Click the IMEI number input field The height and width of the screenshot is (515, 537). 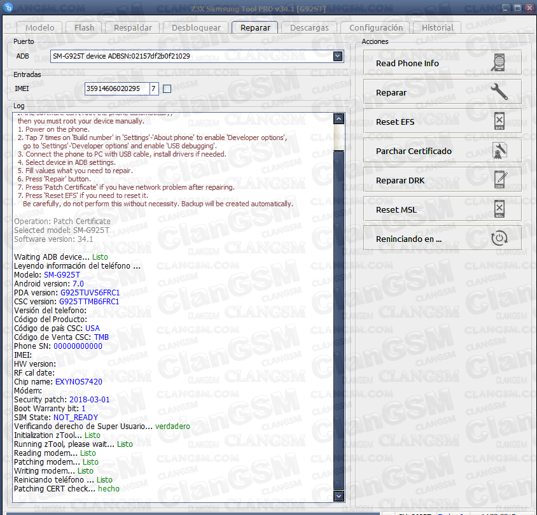(x=117, y=88)
